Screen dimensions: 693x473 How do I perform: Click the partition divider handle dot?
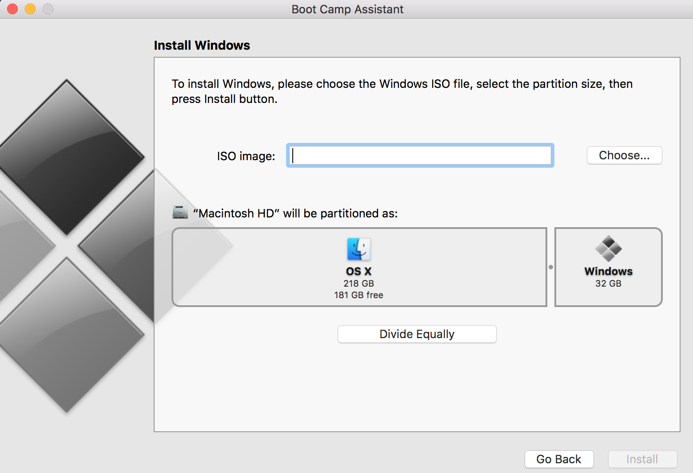pyautogui.click(x=551, y=267)
